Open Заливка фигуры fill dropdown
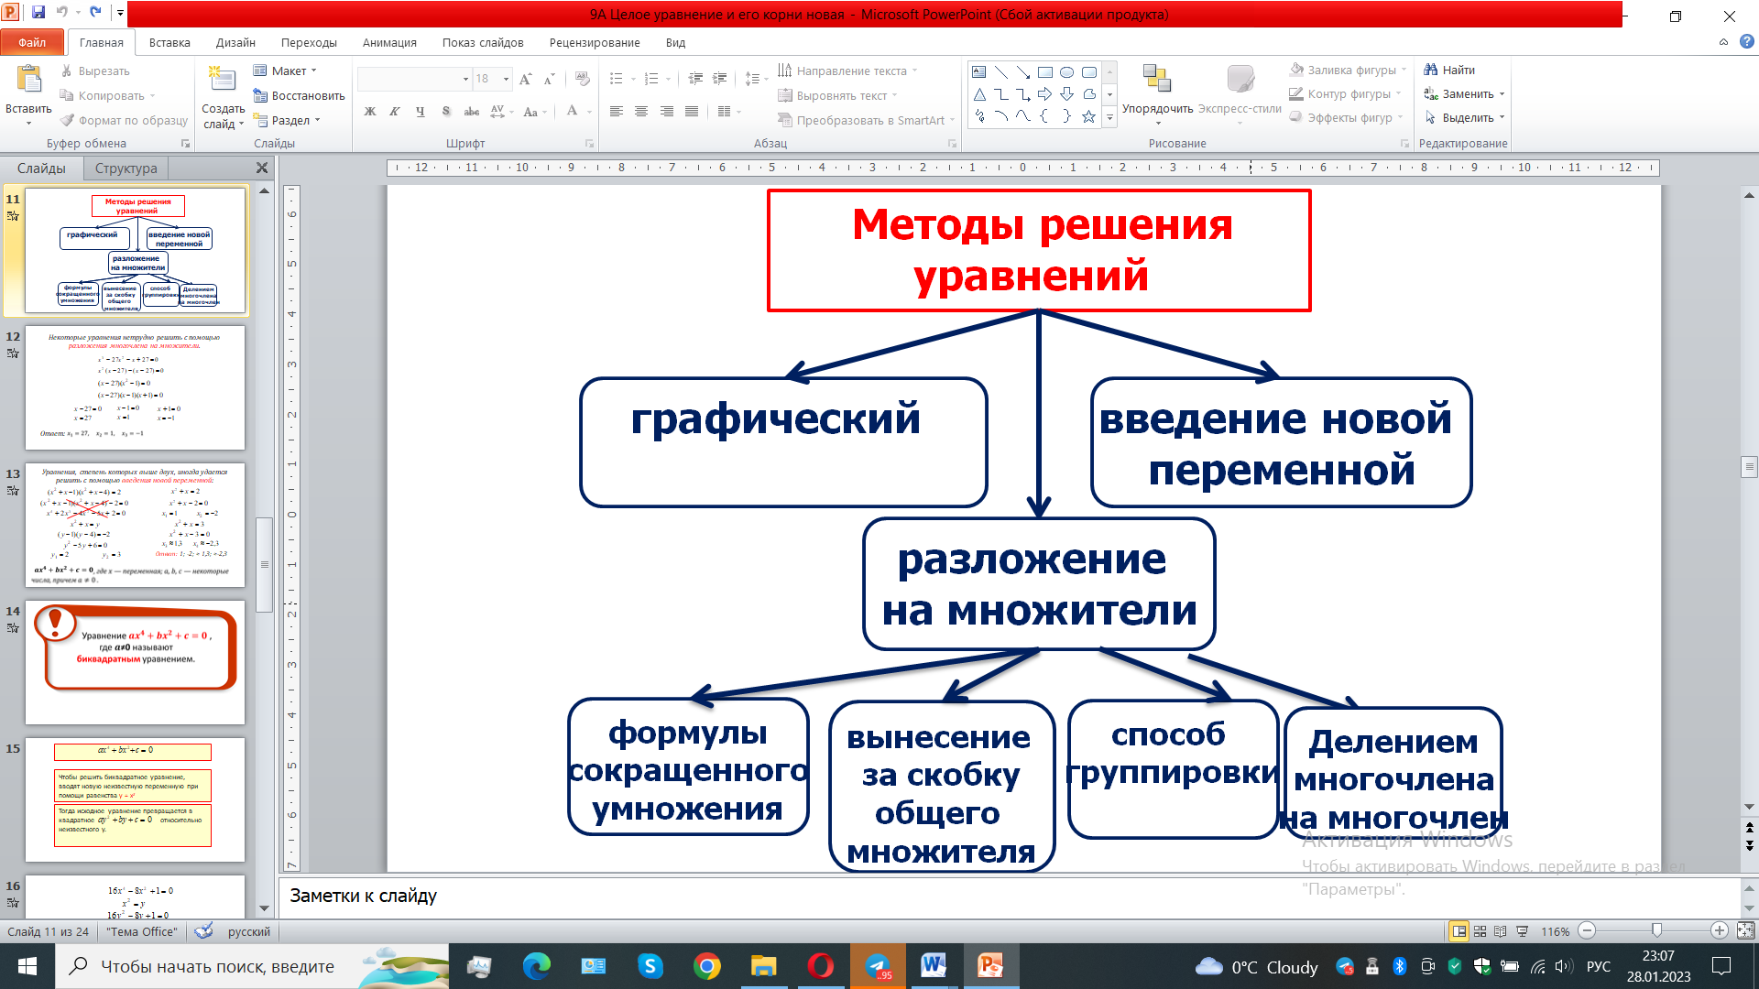The image size is (1759, 989). 1348,70
